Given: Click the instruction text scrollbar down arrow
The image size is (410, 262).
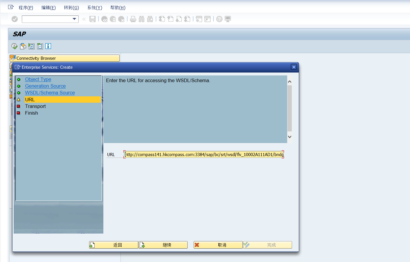Looking at the screenshot, I should 289,137.
